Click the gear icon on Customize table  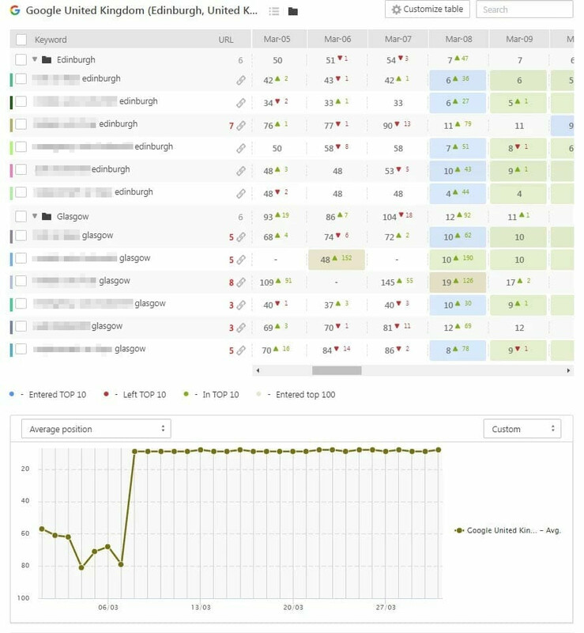396,9
